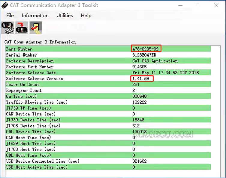
Task: Click USB Device Connected Time value 321682
Action: (x=140, y=161)
